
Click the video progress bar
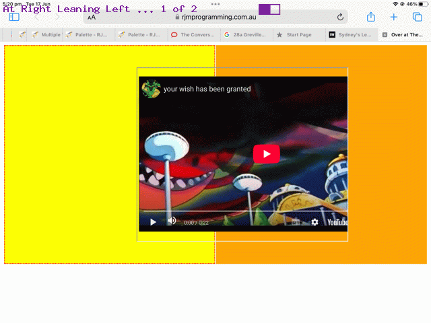click(245, 211)
